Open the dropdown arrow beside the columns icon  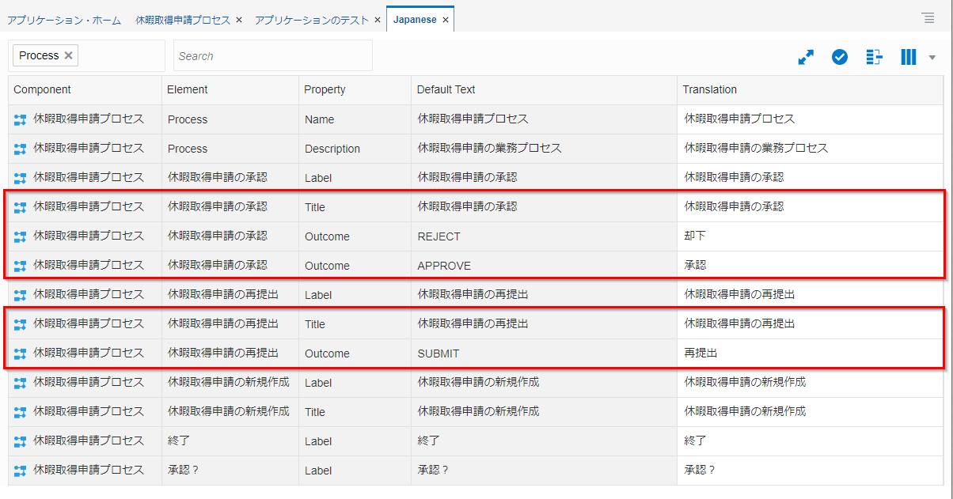pyautogui.click(x=932, y=58)
